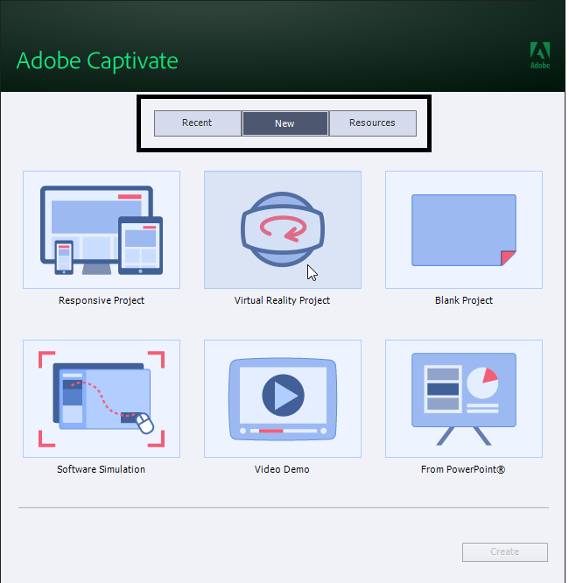This screenshot has height=583, width=569.
Task: Click the Video Demo label
Action: click(x=282, y=469)
